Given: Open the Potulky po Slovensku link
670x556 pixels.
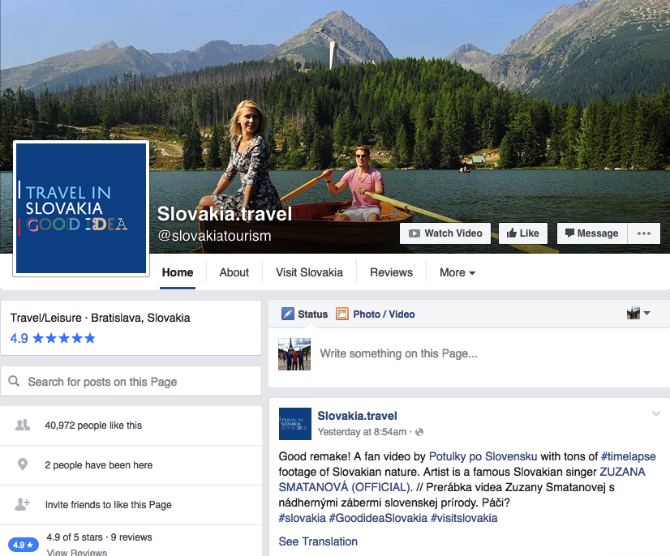Looking at the screenshot, I should pos(483,456).
